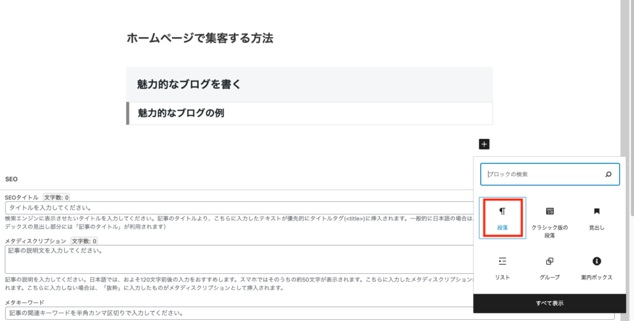634x321 pixels.
Task: Choose the 見出し heading block
Action: click(596, 218)
